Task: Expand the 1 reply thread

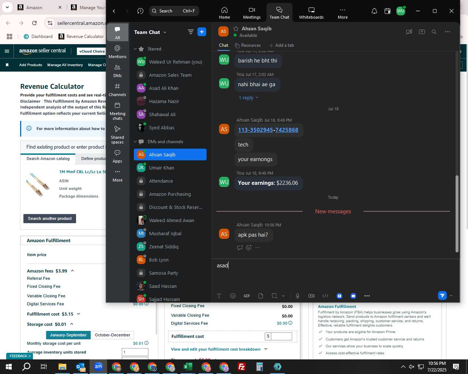Action: coord(248,98)
